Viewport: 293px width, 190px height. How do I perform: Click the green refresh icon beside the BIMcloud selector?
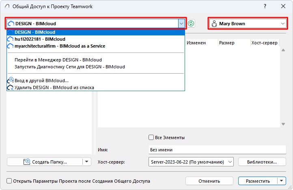tap(191, 24)
